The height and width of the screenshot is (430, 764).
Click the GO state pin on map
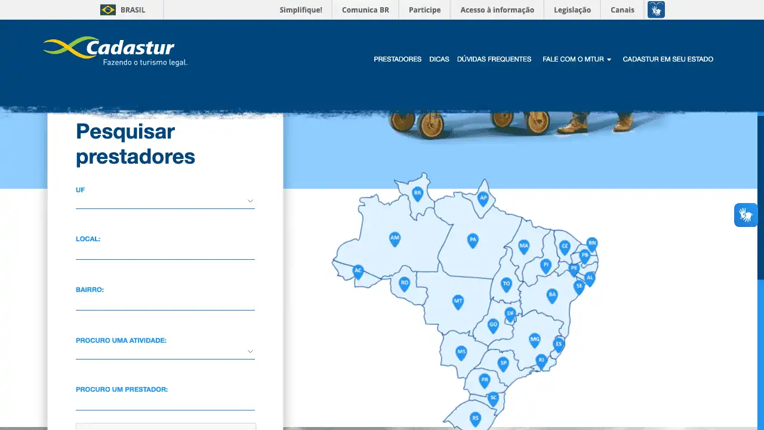pos(493,325)
